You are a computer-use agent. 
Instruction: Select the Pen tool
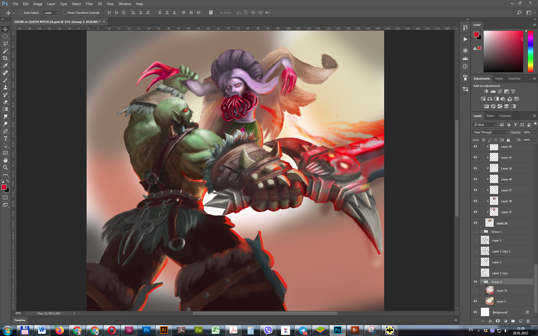(5, 131)
